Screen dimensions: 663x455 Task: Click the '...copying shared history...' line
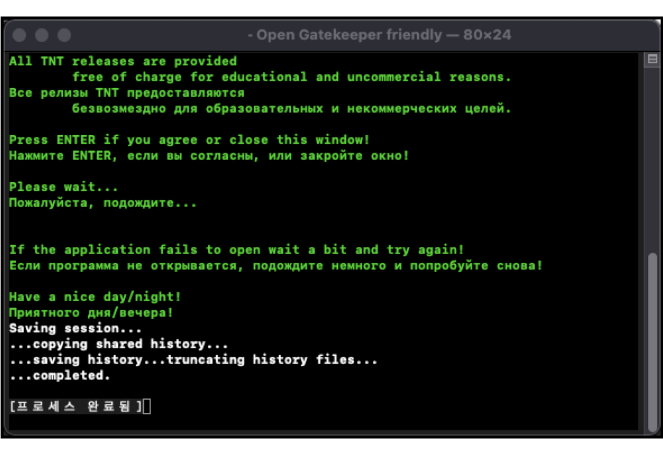click(x=119, y=344)
